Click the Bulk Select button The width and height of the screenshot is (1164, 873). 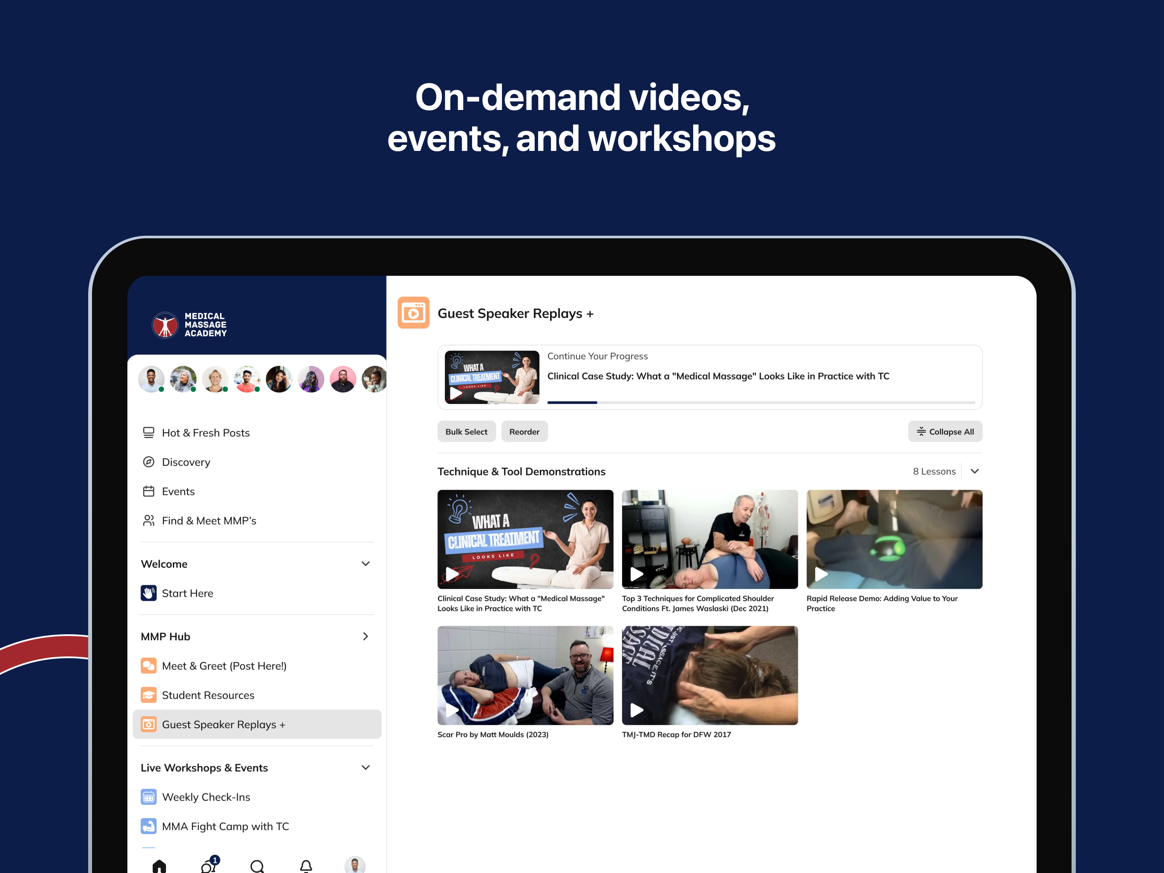point(466,431)
